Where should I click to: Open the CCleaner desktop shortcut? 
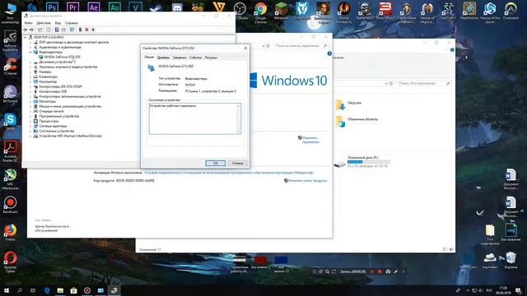11,66
